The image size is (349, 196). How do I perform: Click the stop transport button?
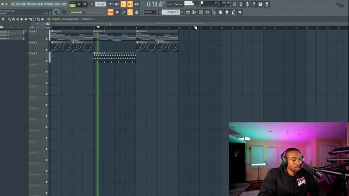(x=85, y=4)
